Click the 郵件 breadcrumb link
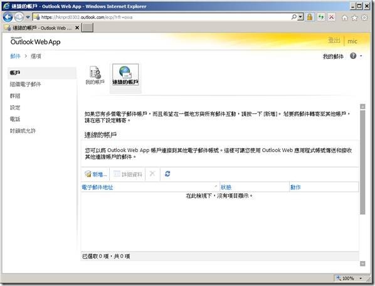The width and height of the screenshot is (375, 286). click(x=15, y=56)
